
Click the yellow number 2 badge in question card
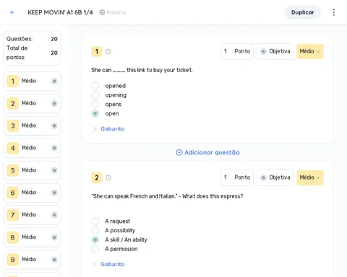coord(97,177)
